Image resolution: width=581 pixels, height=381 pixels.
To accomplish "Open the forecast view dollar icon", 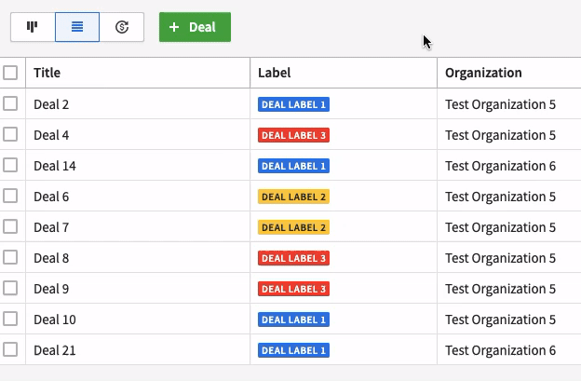I will pyautogui.click(x=122, y=27).
